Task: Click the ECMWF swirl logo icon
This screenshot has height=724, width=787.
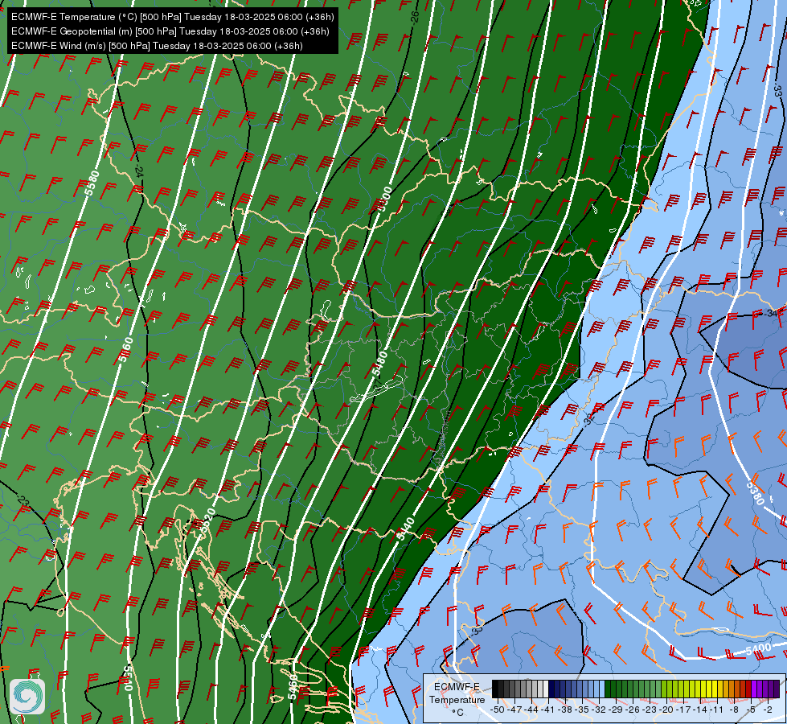Action: click(27, 697)
